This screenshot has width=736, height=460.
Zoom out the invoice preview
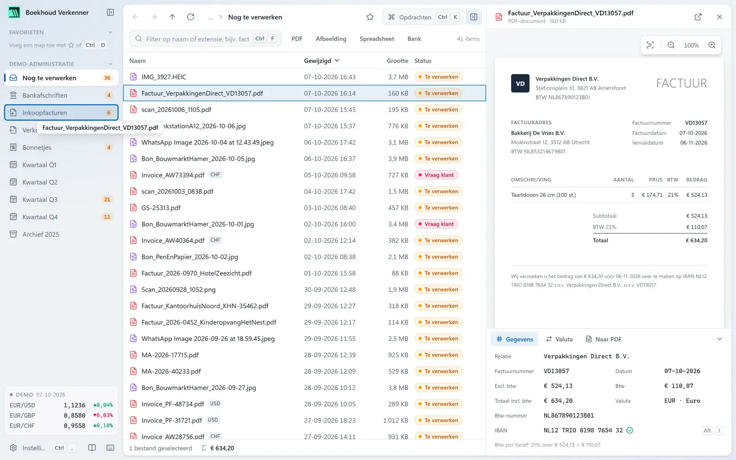coord(671,45)
